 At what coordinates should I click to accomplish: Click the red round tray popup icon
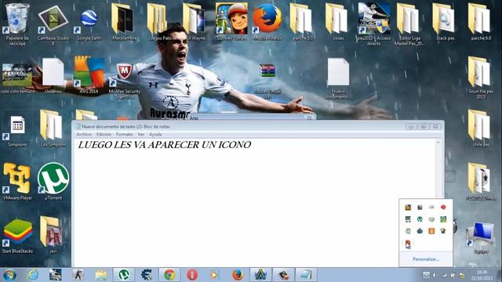pyautogui.click(x=443, y=207)
